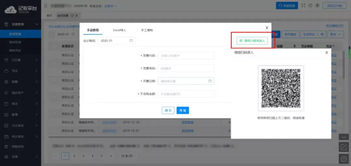The width and height of the screenshot is (351, 166).
Task: Close the 进项发票 page tab
Action: (77, 16)
